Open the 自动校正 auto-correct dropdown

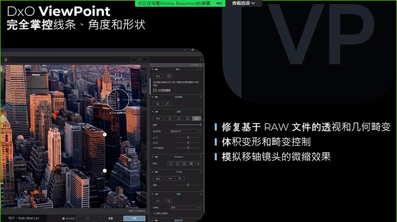pyautogui.click(x=185, y=131)
